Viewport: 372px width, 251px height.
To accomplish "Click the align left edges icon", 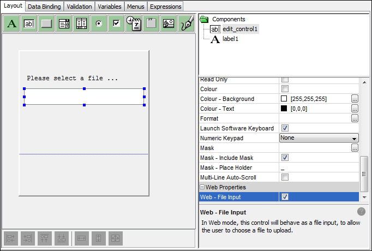I will coord(11,238).
